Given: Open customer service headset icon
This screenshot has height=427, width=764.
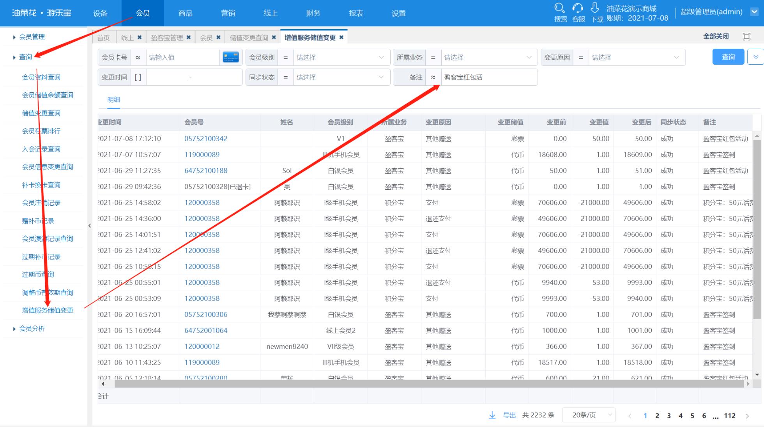Looking at the screenshot, I should click(x=578, y=8).
